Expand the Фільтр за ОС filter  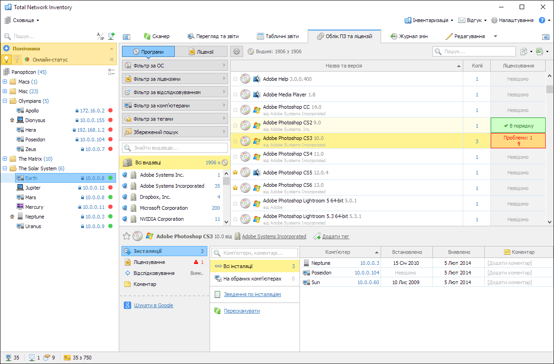click(175, 66)
